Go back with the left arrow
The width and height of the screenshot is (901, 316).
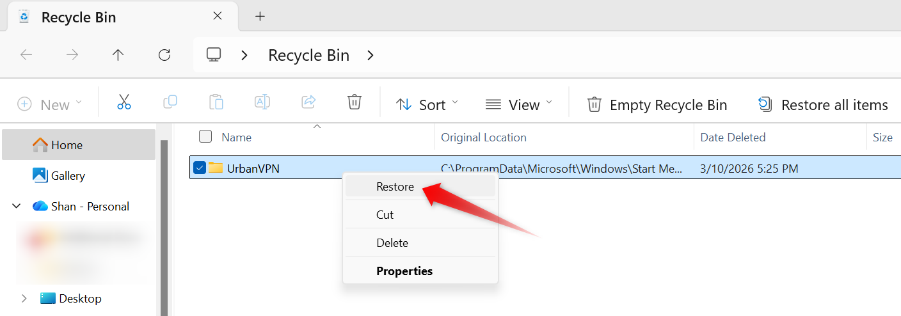tap(26, 55)
